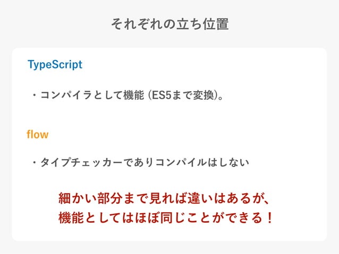The image size is (339, 254).
Task: Select the orange flow heading
Action: [37, 134]
